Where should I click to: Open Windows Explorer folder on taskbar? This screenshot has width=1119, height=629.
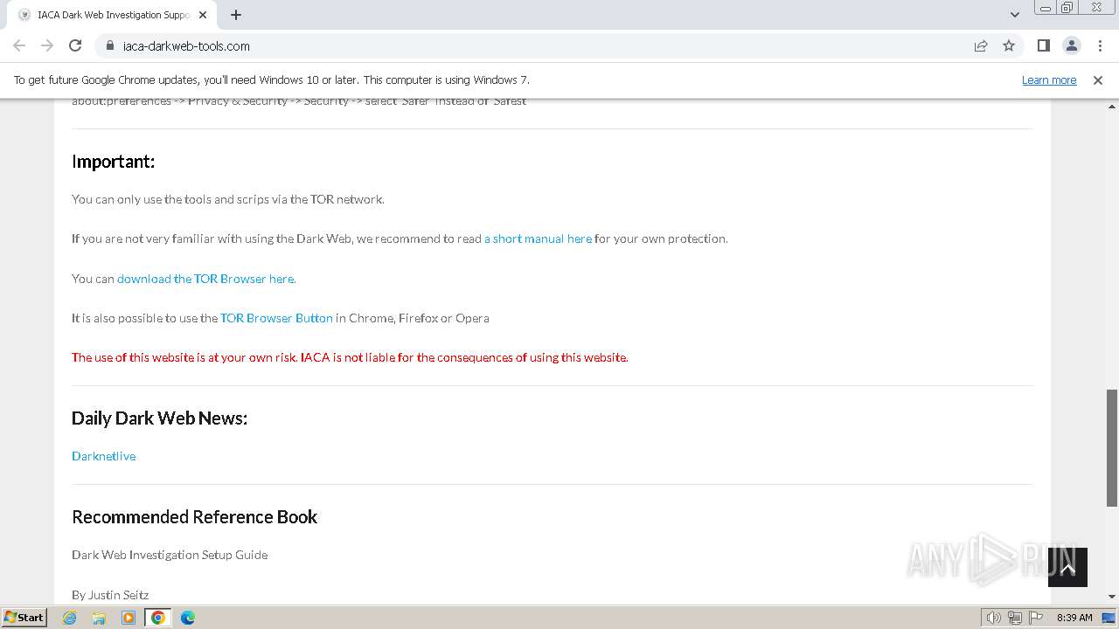99,618
